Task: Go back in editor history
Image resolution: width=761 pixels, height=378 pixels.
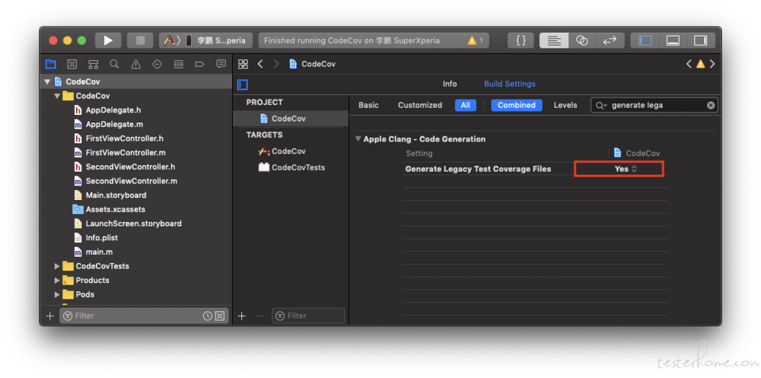Action: click(x=260, y=64)
